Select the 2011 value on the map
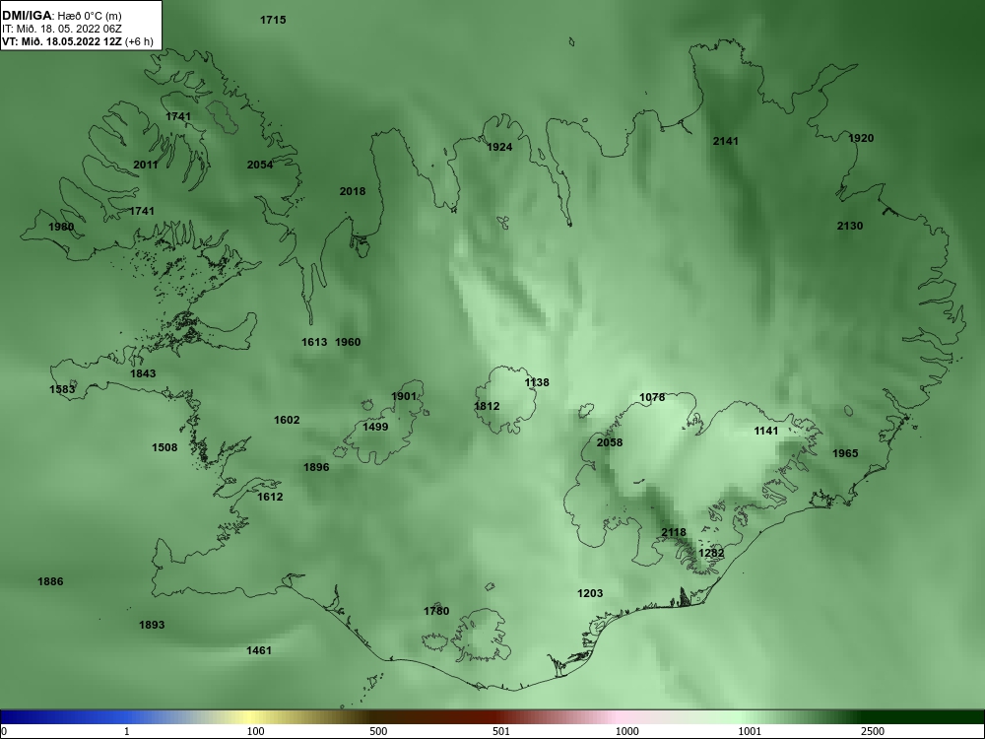The width and height of the screenshot is (985, 739). [146, 165]
